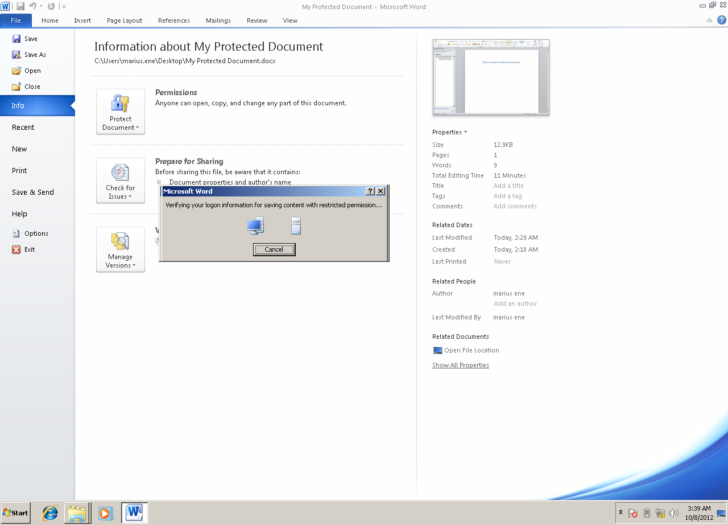Open Windows Media Player from taskbar
The image size is (728, 525).
tap(105, 513)
